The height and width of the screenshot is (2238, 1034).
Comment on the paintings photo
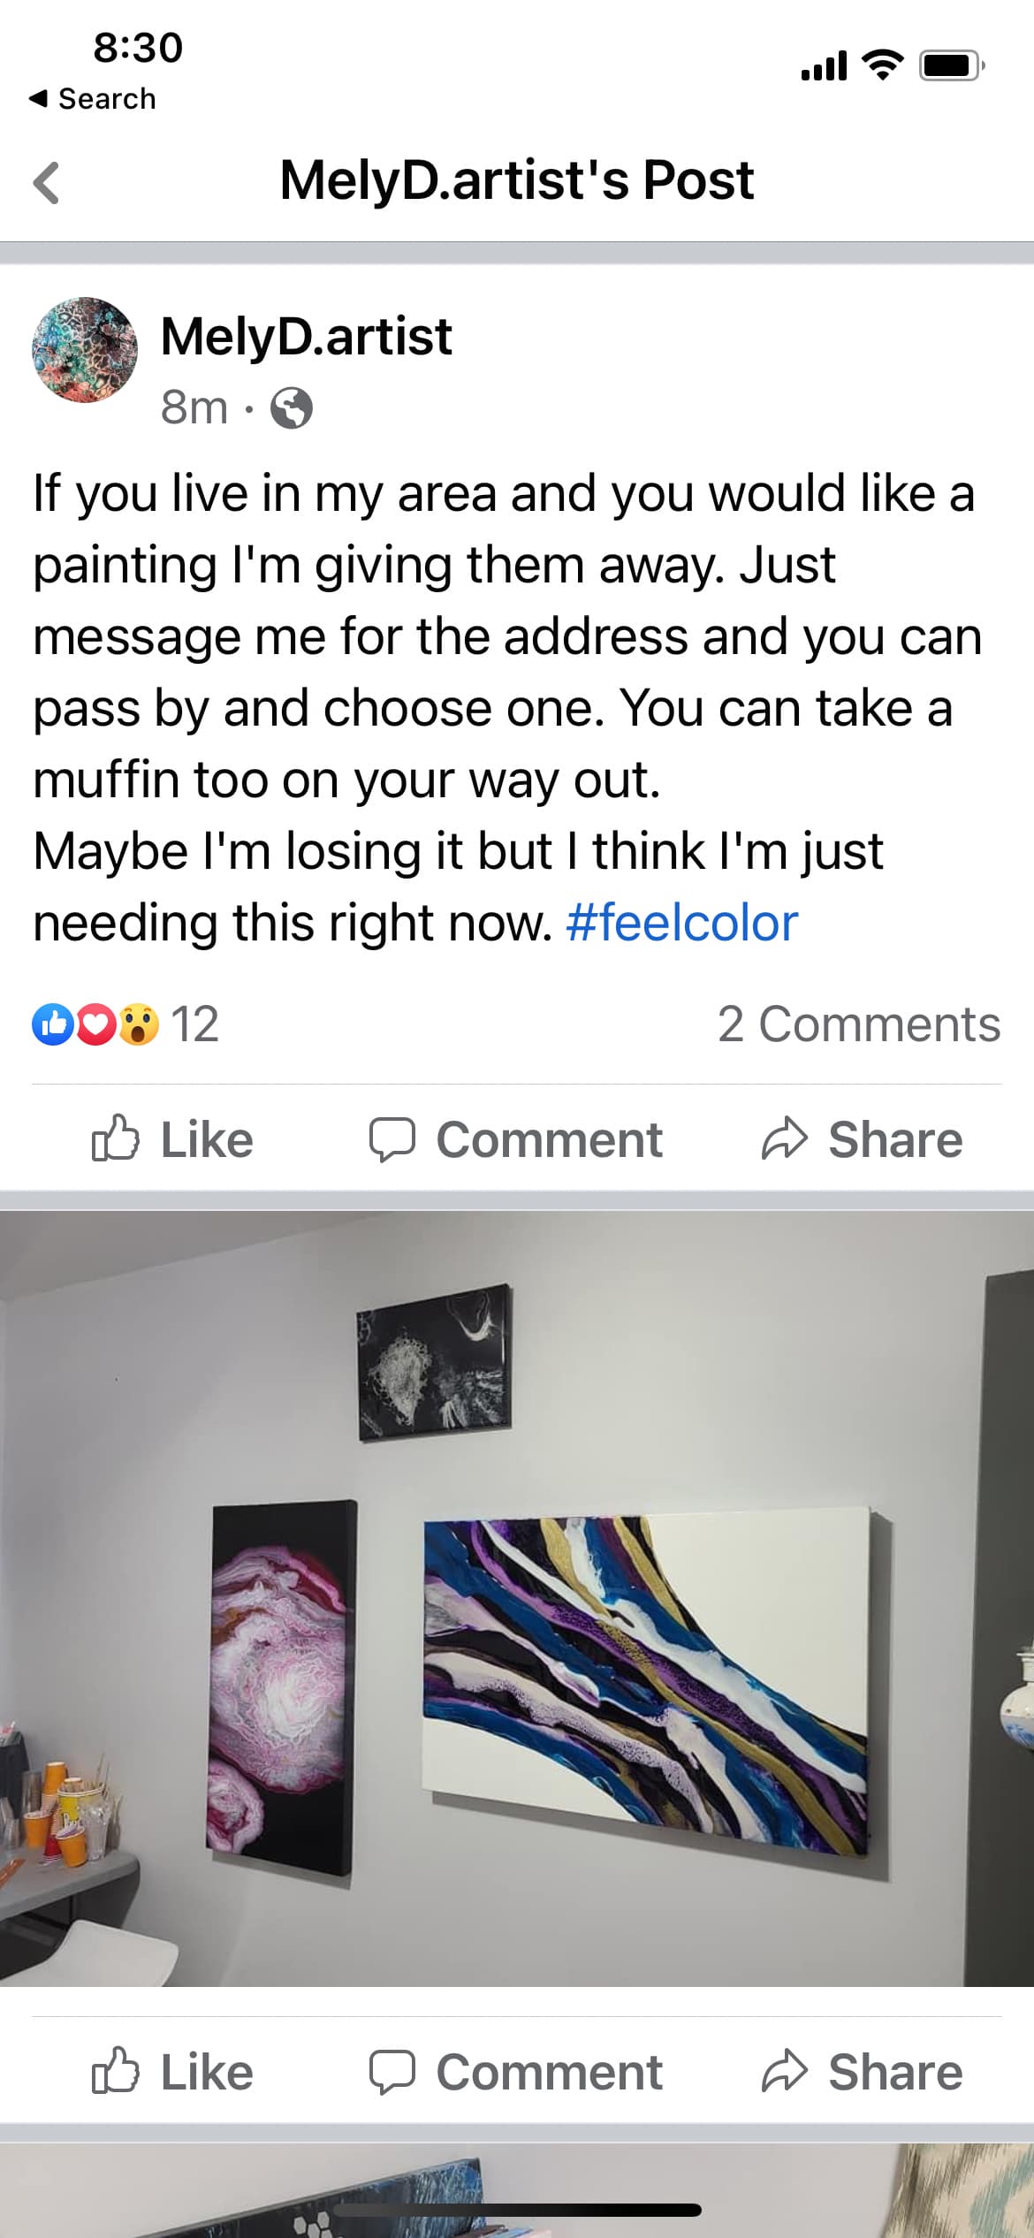[x=515, y=2072]
